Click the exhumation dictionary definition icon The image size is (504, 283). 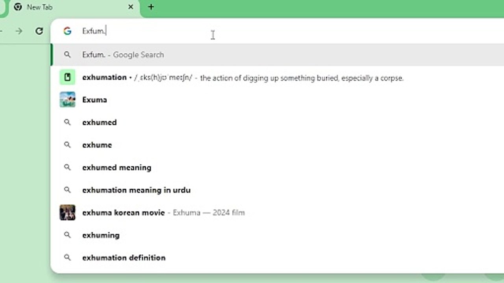coord(67,77)
